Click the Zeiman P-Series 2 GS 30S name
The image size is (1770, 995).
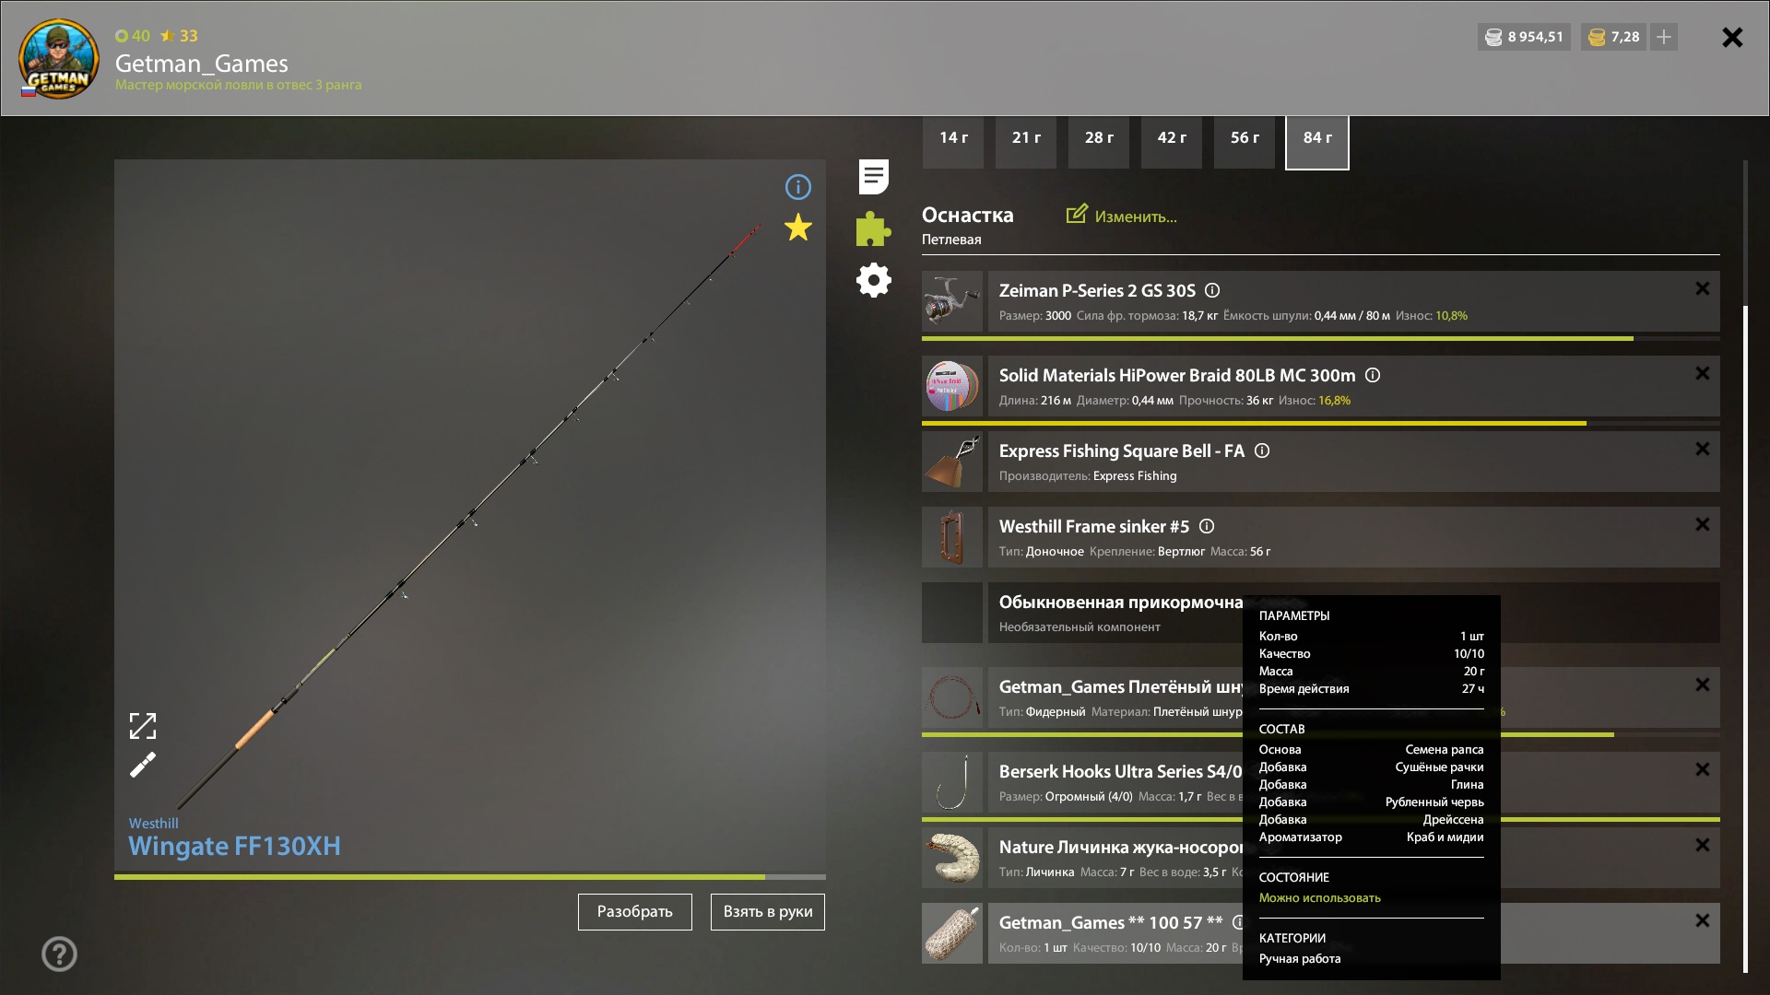[x=1097, y=290]
